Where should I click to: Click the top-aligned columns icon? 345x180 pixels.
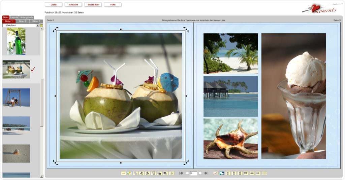point(246,173)
